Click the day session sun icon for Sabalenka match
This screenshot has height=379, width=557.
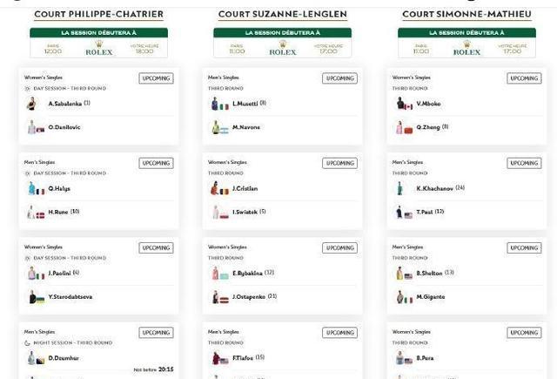[27, 89]
